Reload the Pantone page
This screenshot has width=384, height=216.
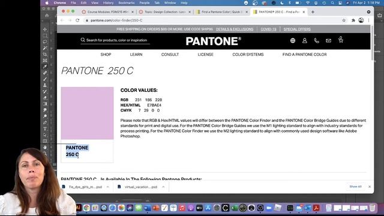click(x=77, y=20)
